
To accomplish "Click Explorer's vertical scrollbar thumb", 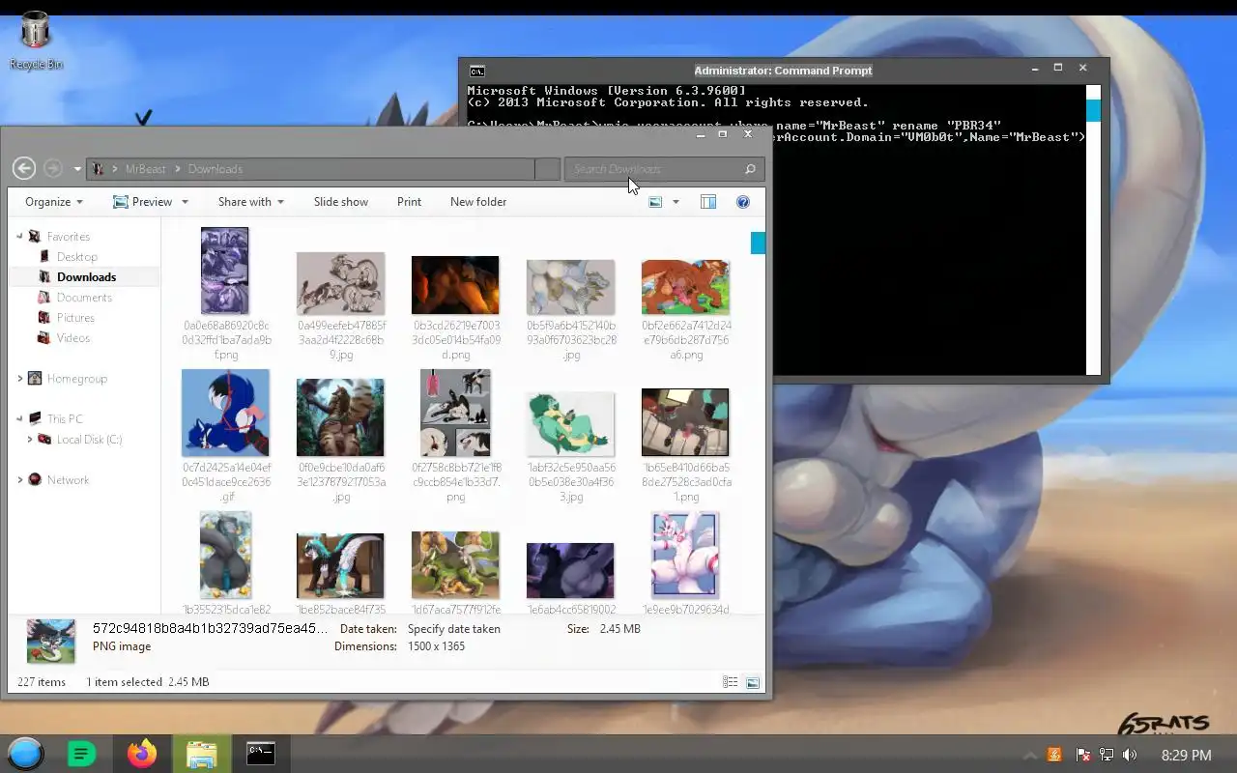I will (x=758, y=243).
